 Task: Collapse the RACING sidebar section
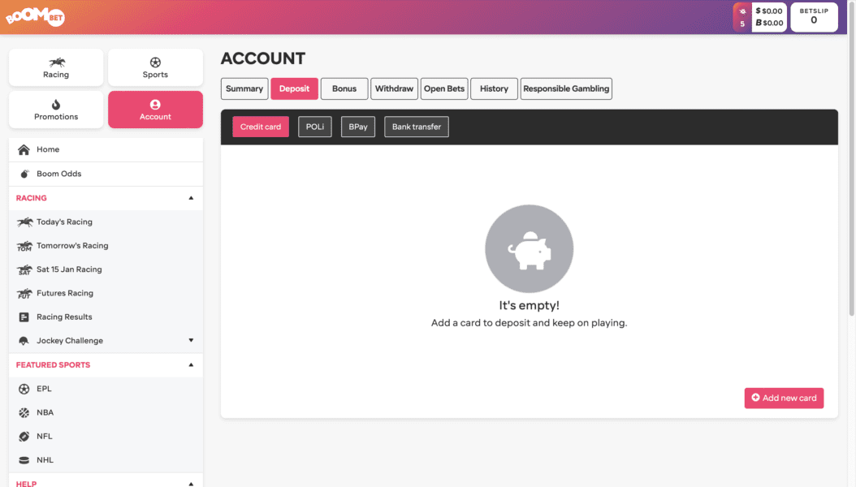tap(191, 198)
